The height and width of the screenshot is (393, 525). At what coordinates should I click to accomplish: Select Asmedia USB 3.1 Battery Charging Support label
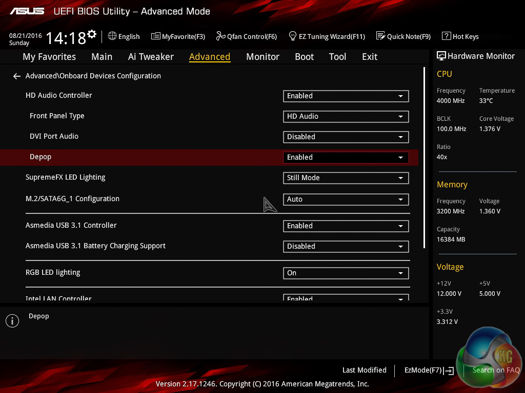pos(95,246)
